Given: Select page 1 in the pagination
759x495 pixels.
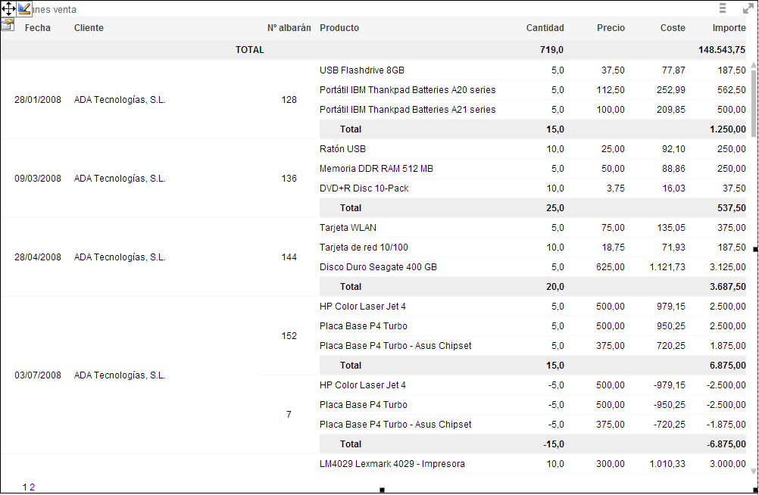Looking at the screenshot, I should click(x=25, y=487).
